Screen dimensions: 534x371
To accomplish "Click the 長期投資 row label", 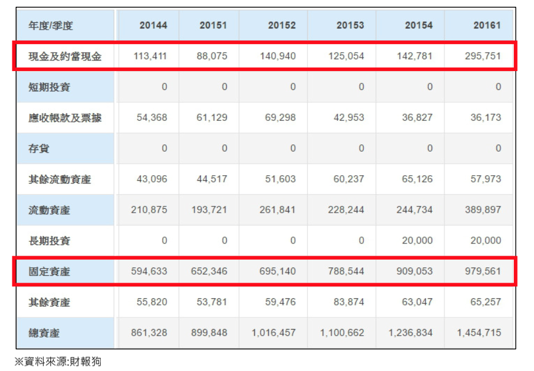I will (50, 241).
